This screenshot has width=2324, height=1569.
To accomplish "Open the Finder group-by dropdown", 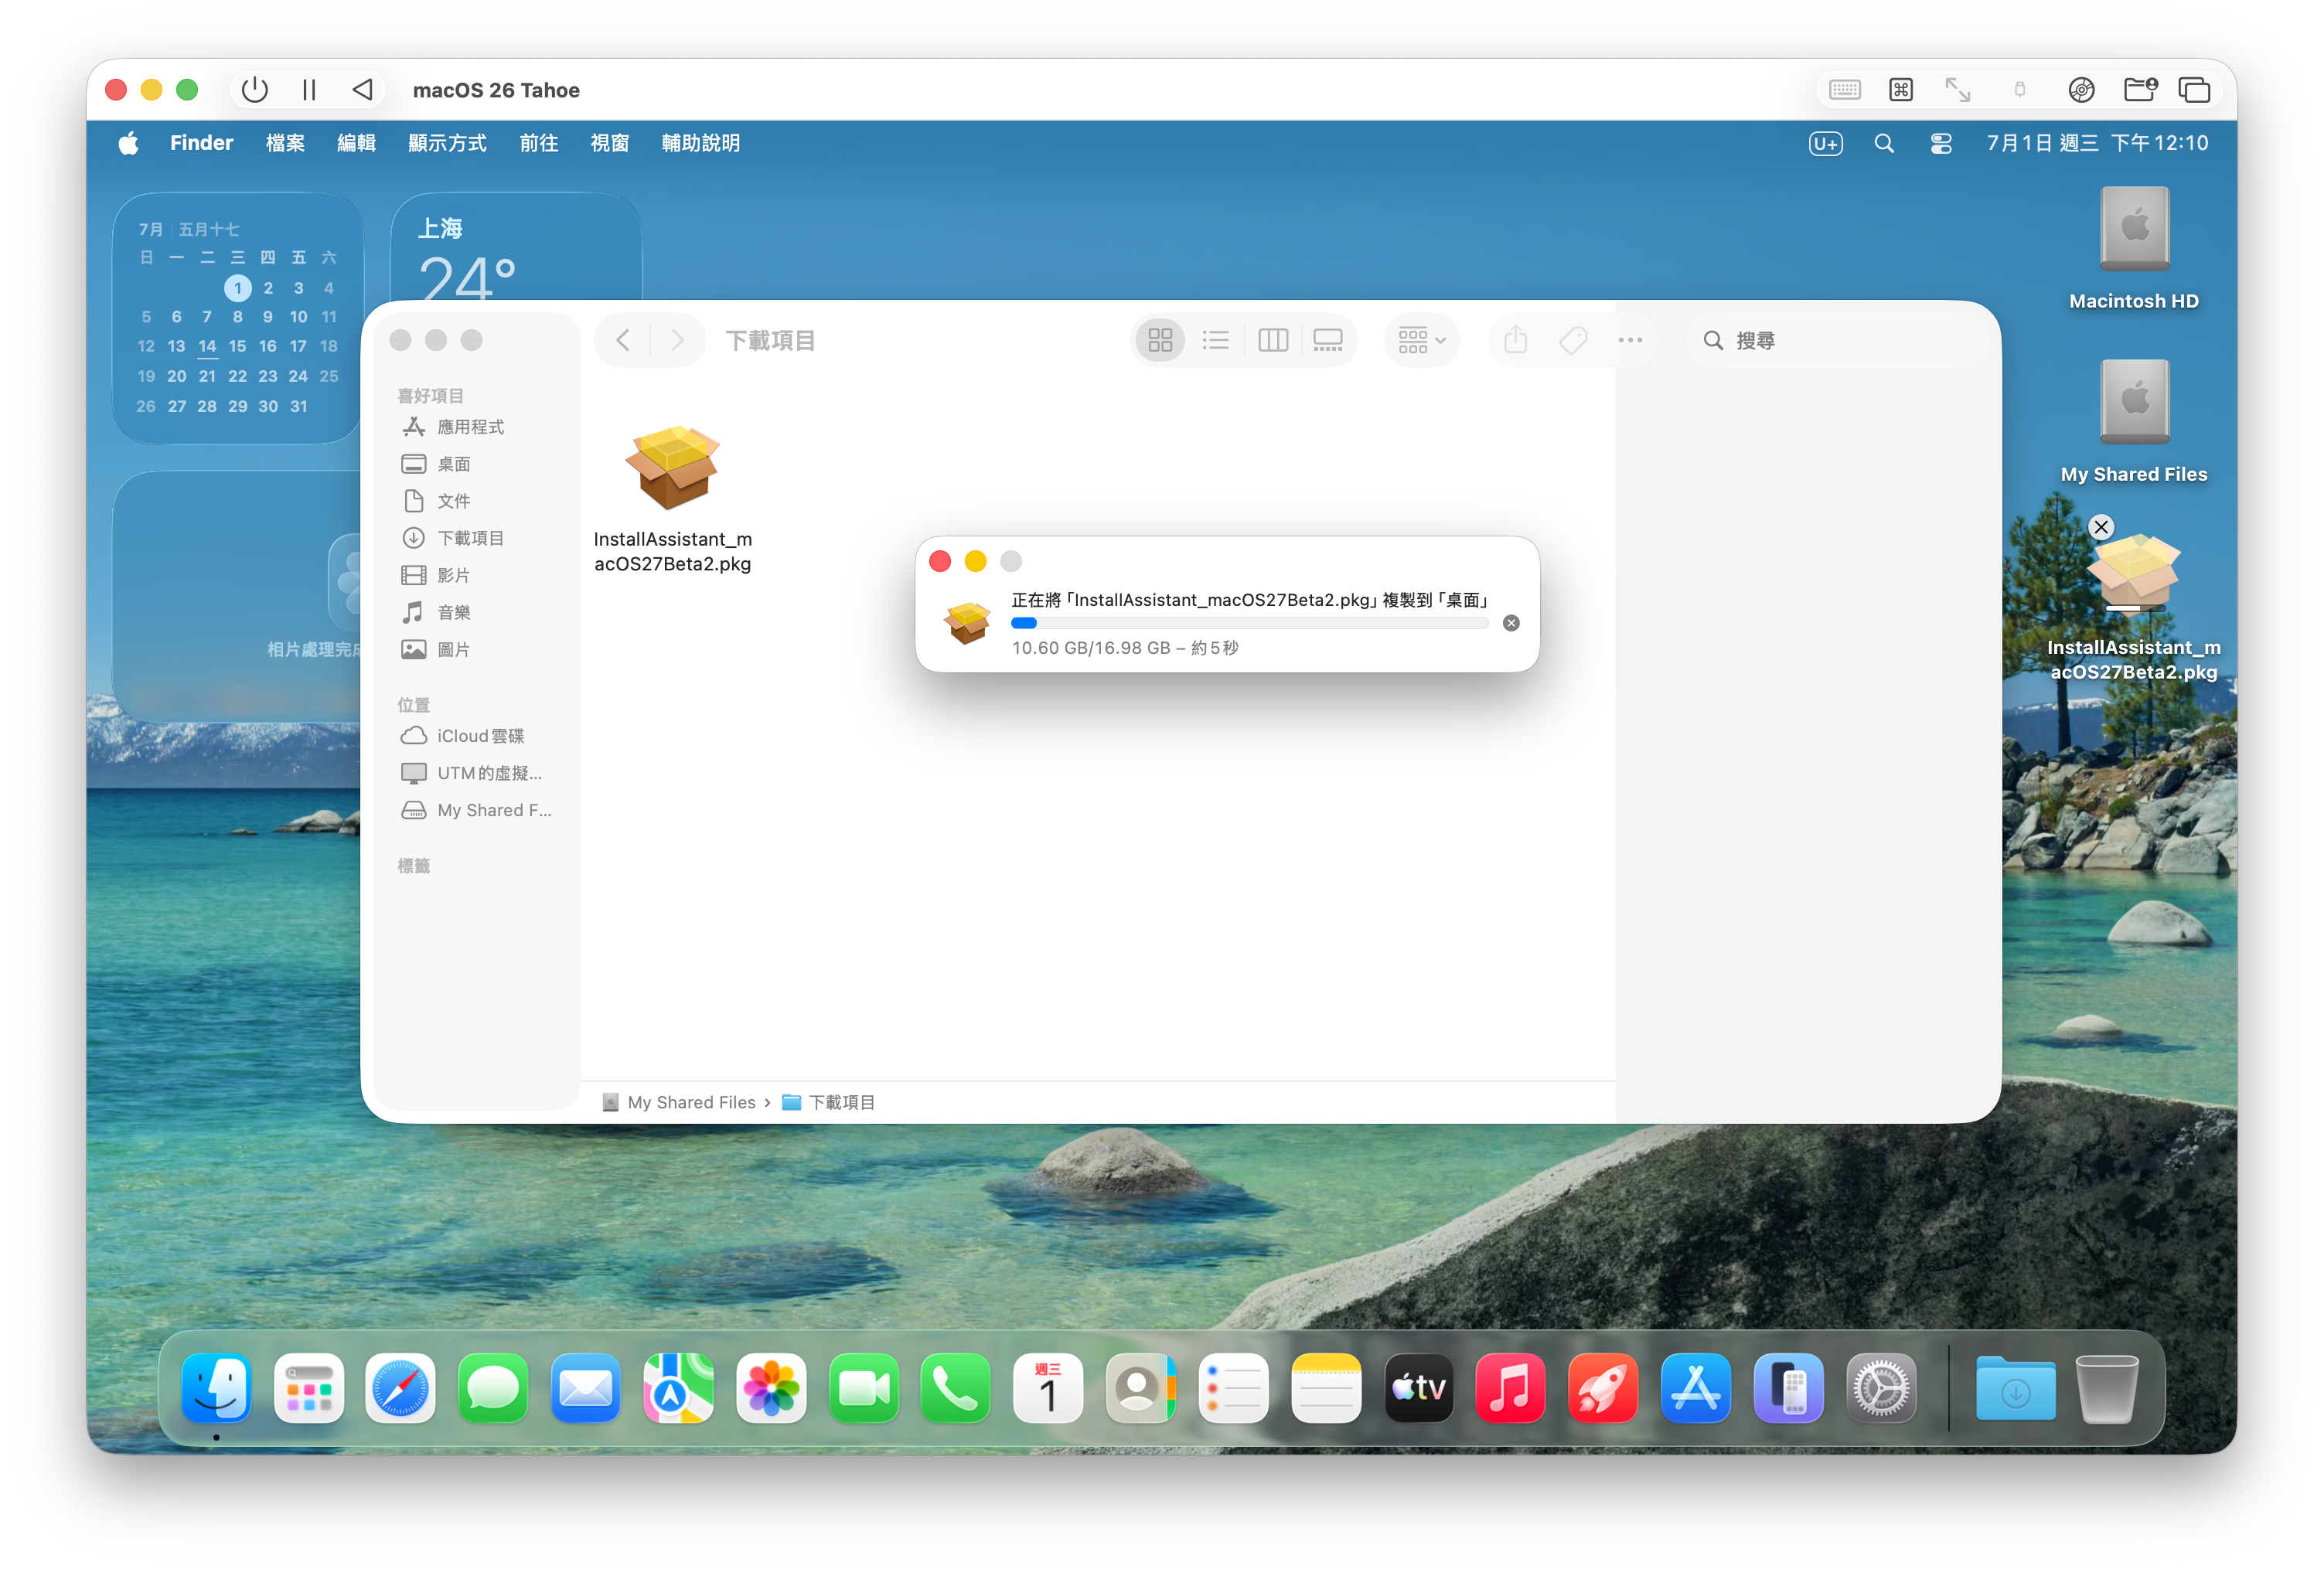I will click(1421, 340).
